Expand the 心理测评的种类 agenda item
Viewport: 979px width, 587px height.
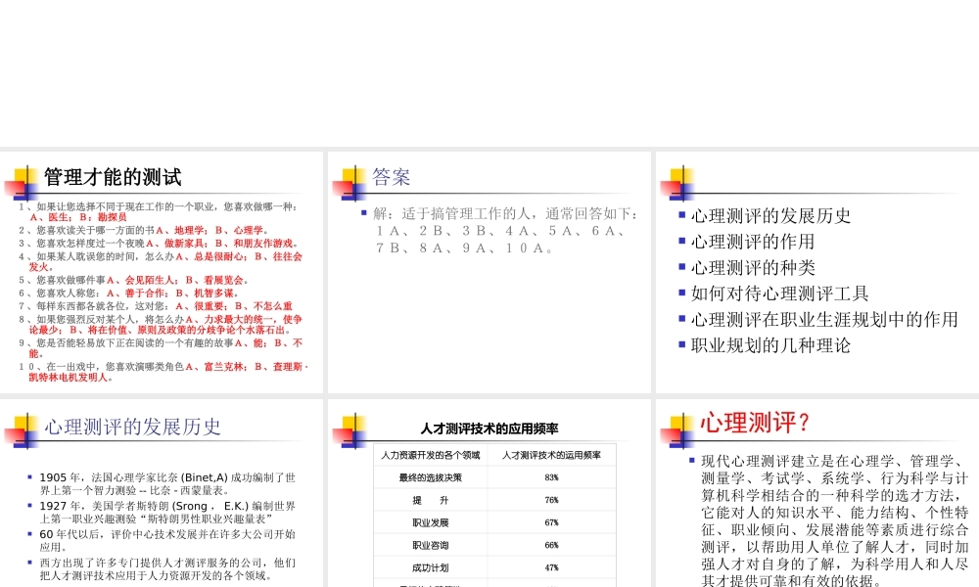(744, 268)
